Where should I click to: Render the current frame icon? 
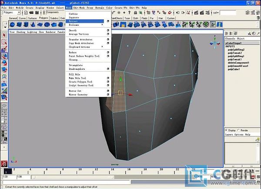196,13
